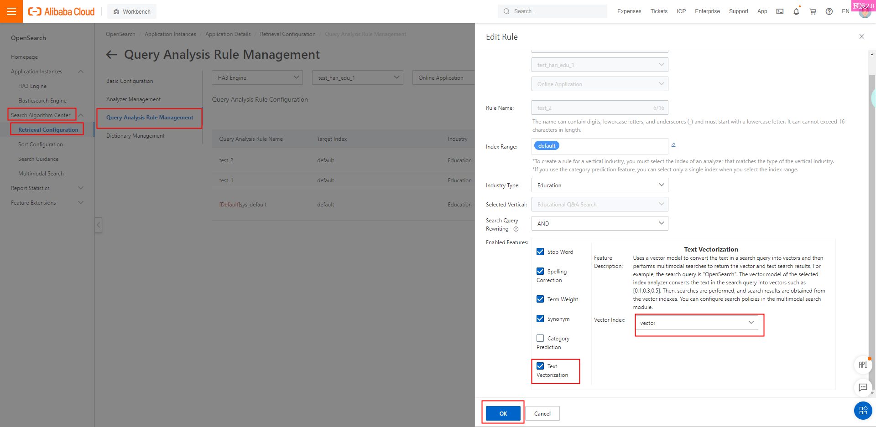
Task: Open the Online Application dropdown on main page
Action: click(x=443, y=77)
